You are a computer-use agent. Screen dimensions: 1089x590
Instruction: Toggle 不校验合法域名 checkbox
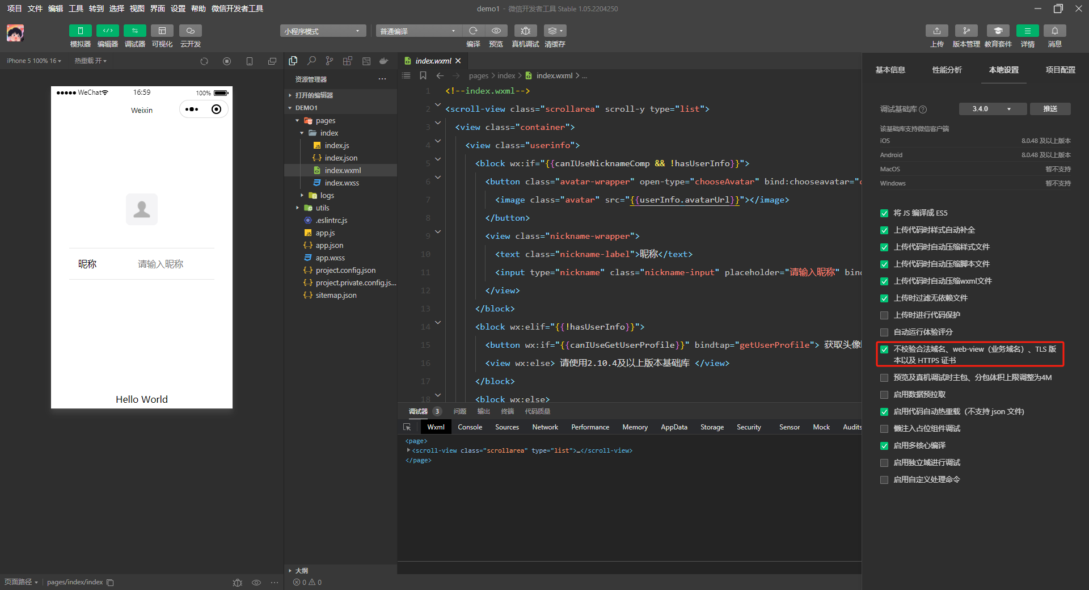884,349
